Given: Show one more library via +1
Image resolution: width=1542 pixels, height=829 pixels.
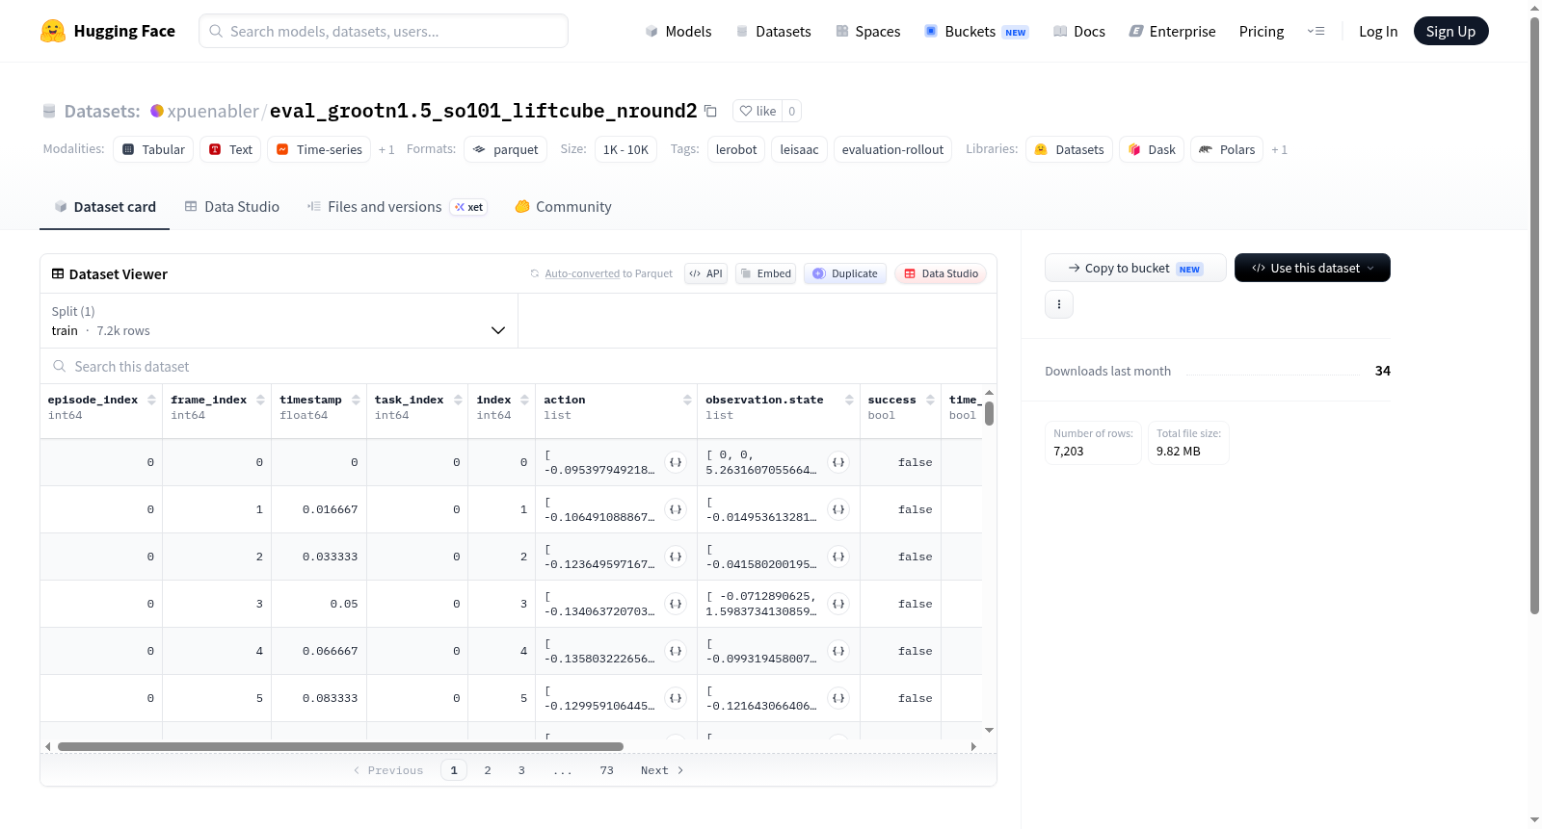Looking at the screenshot, I should 1279,150.
